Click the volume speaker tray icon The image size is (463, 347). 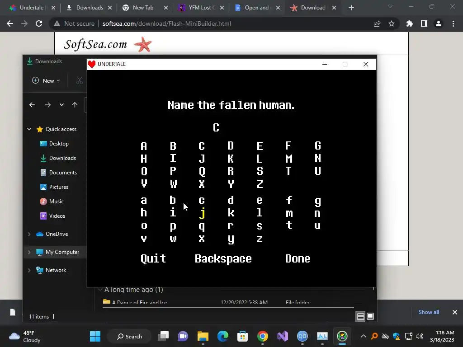coord(419,336)
